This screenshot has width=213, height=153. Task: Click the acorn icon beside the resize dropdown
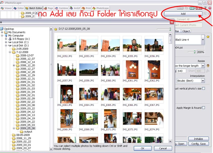208,66
